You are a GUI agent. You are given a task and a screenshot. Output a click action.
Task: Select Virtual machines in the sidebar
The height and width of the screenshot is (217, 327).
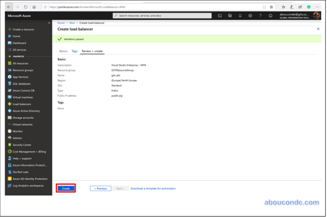click(22, 97)
